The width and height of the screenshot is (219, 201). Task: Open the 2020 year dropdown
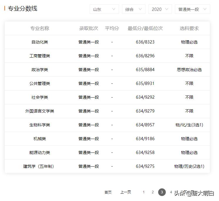pyautogui.click(x=160, y=9)
